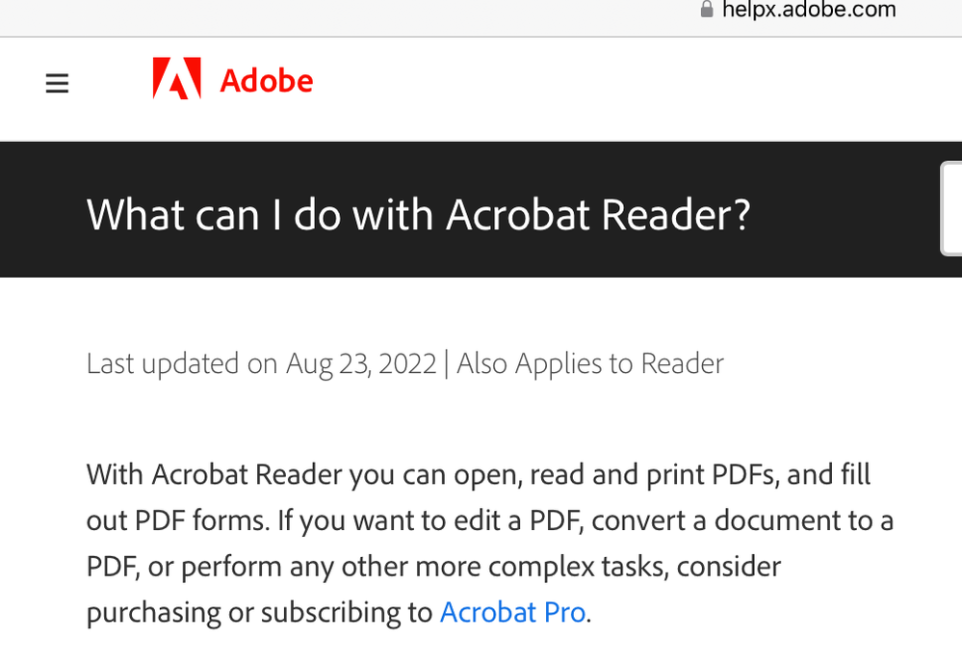962x665 pixels.
Task: Click the heading What can I do with Acrobat Reader?
Action: (419, 215)
